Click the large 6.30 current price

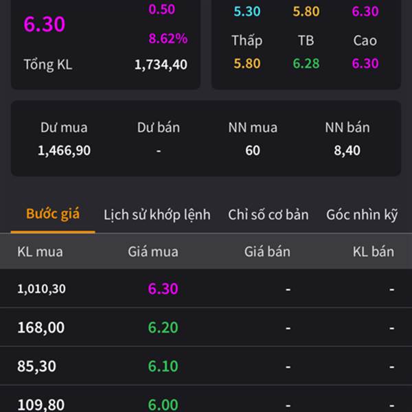coord(45,24)
